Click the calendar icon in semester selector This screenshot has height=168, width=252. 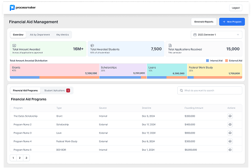click(x=195, y=35)
